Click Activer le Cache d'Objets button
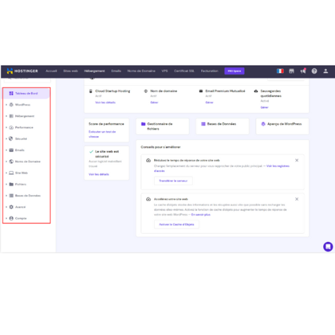 pos(176,224)
